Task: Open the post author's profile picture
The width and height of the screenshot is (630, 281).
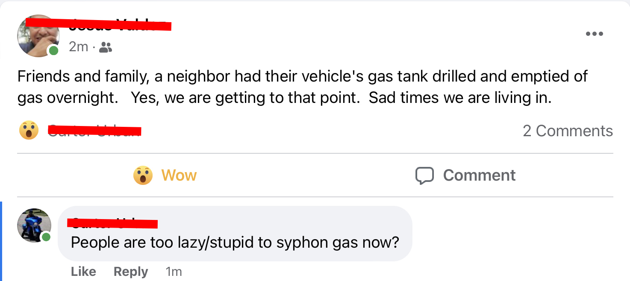Action: point(37,36)
